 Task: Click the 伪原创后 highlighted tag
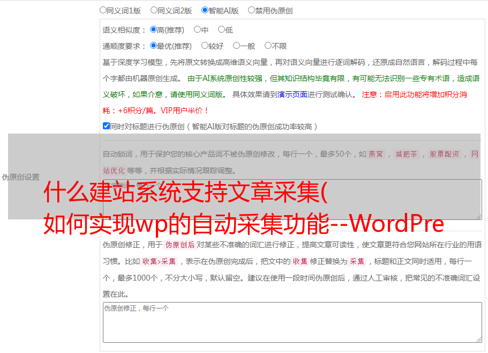[180, 245]
